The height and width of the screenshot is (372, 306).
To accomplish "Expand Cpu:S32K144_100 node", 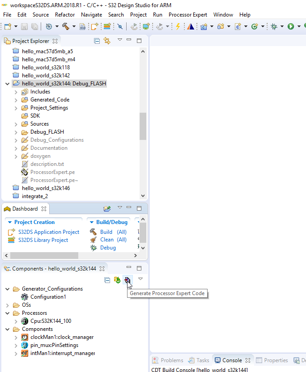I will (16, 321).
